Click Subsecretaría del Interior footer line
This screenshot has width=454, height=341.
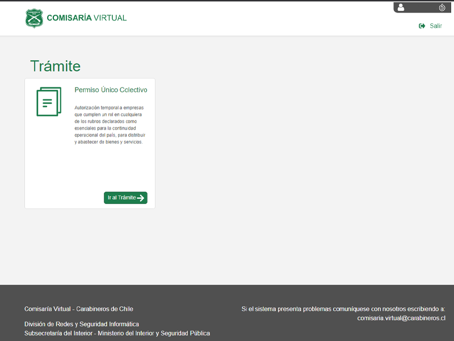117,334
